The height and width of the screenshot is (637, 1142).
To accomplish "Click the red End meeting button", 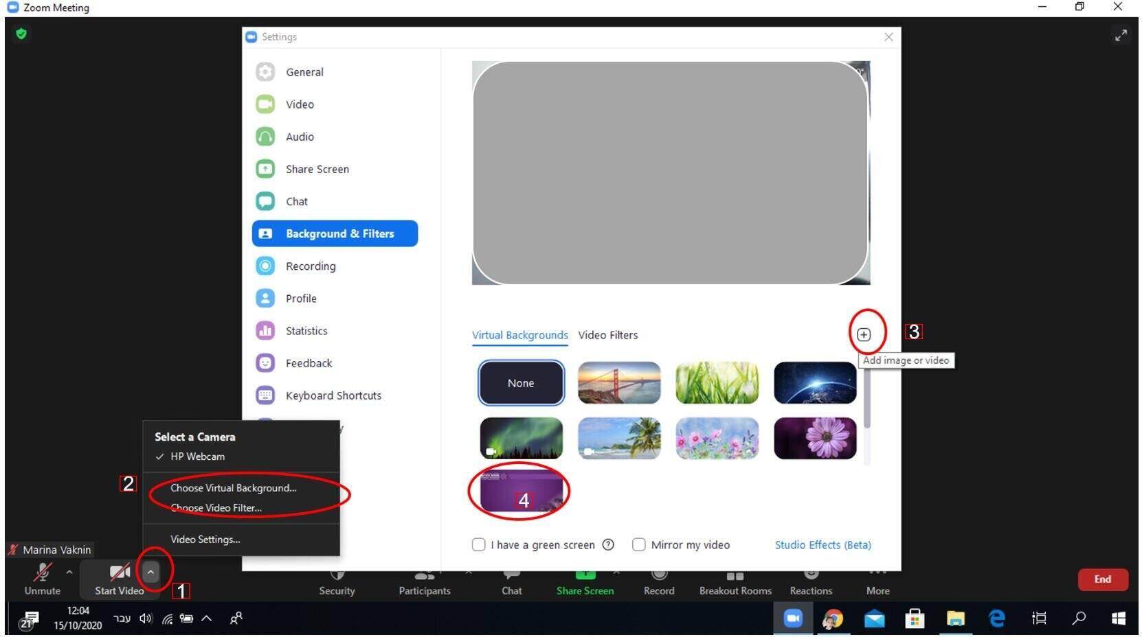I will [x=1102, y=579].
